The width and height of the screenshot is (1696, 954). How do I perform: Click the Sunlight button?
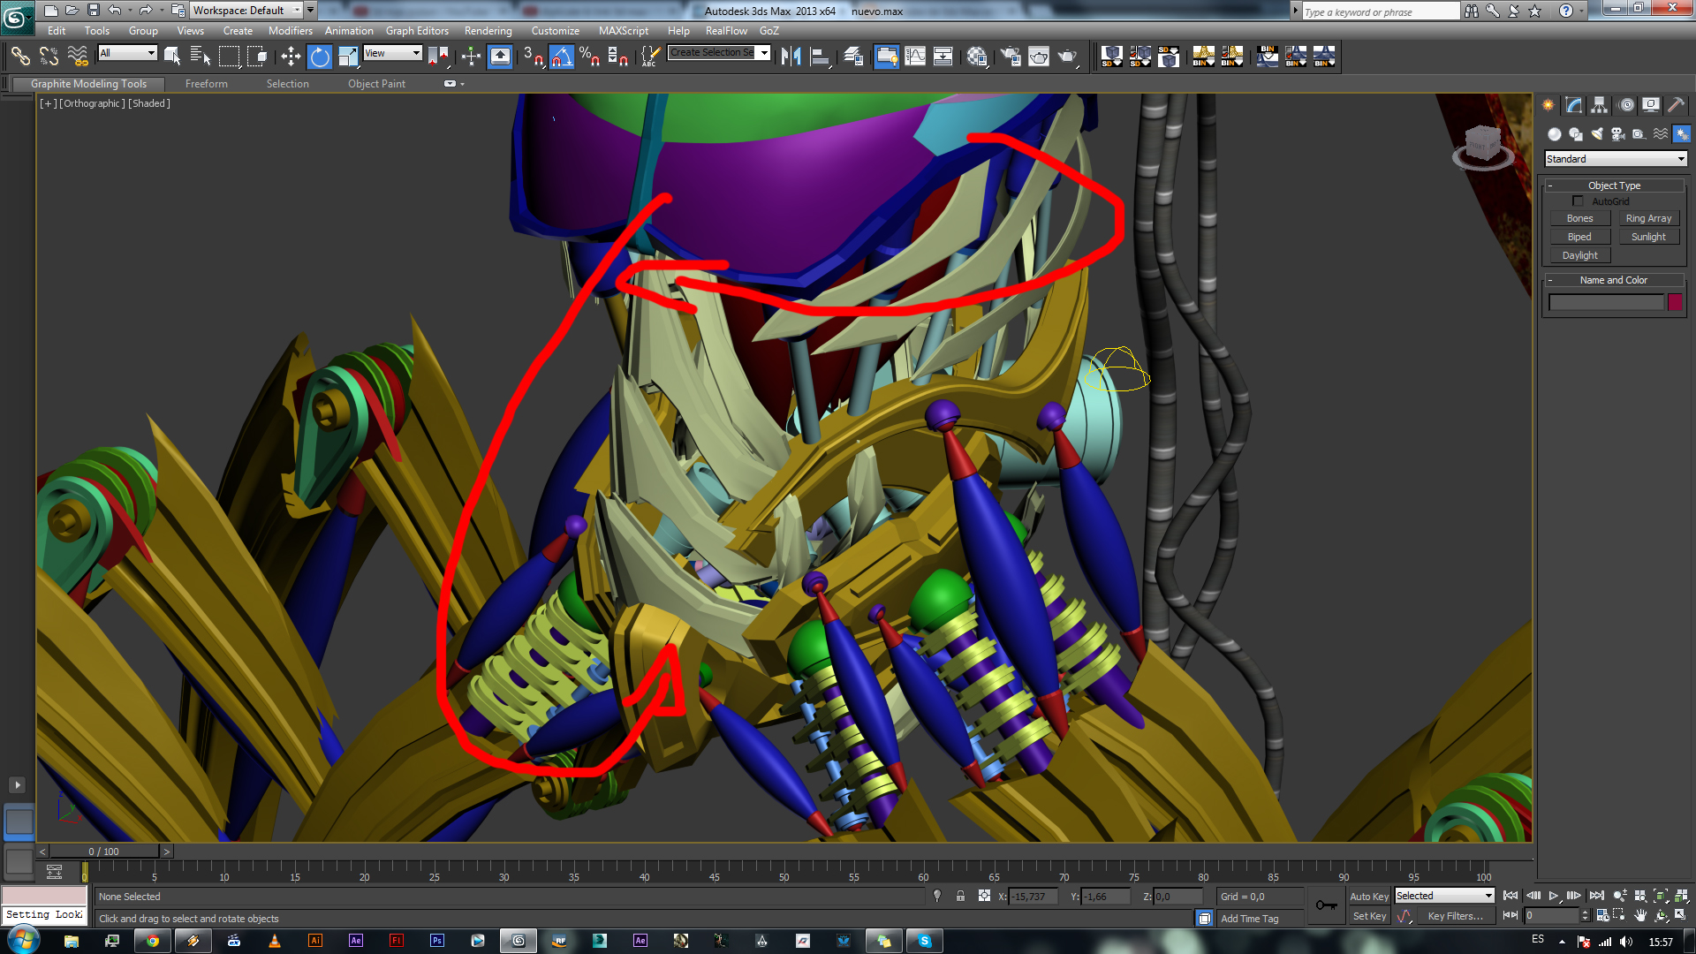(1648, 237)
